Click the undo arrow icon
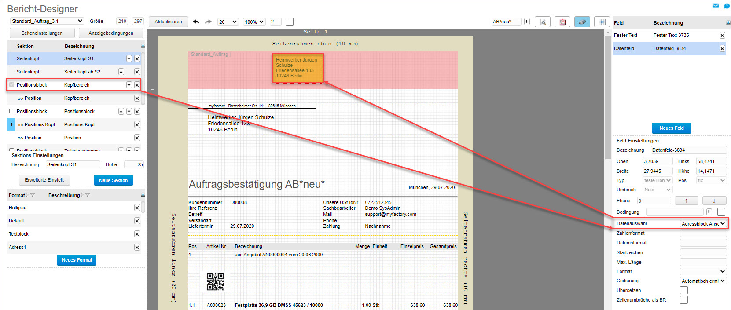731x310 pixels. click(x=196, y=22)
